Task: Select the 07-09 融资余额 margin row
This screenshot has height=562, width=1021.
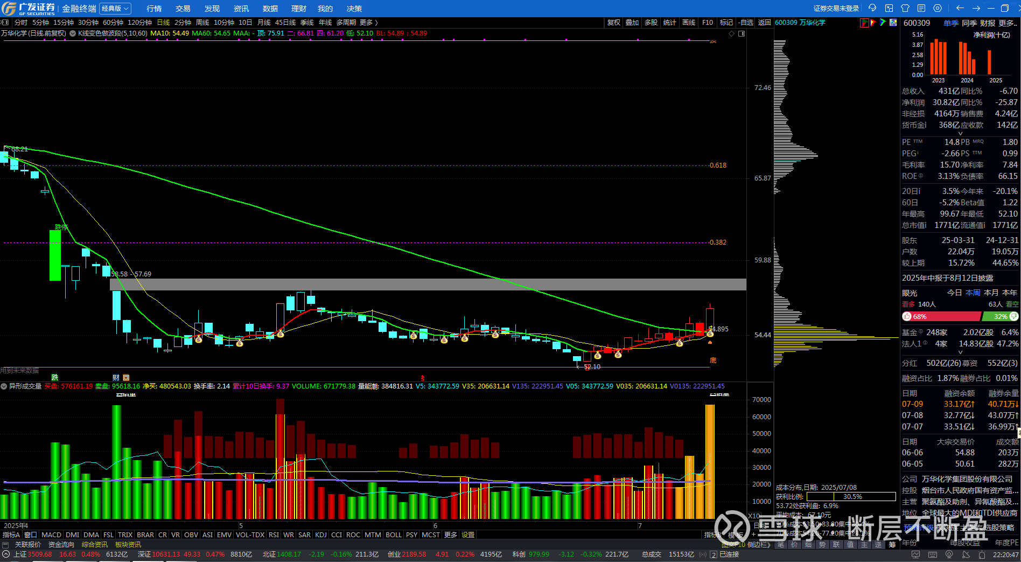Action: [960, 404]
